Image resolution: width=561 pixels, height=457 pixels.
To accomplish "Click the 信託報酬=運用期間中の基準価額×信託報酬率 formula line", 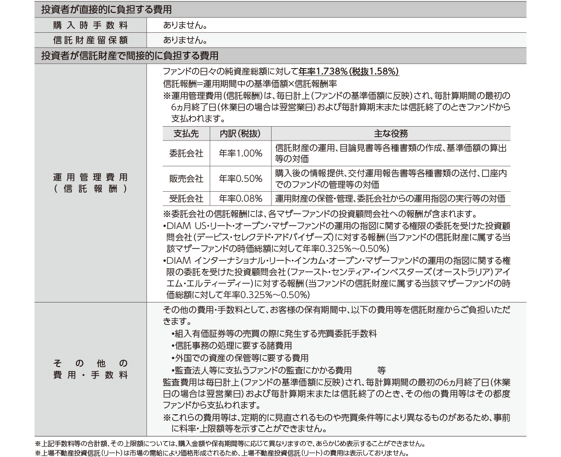I will 250,83.
